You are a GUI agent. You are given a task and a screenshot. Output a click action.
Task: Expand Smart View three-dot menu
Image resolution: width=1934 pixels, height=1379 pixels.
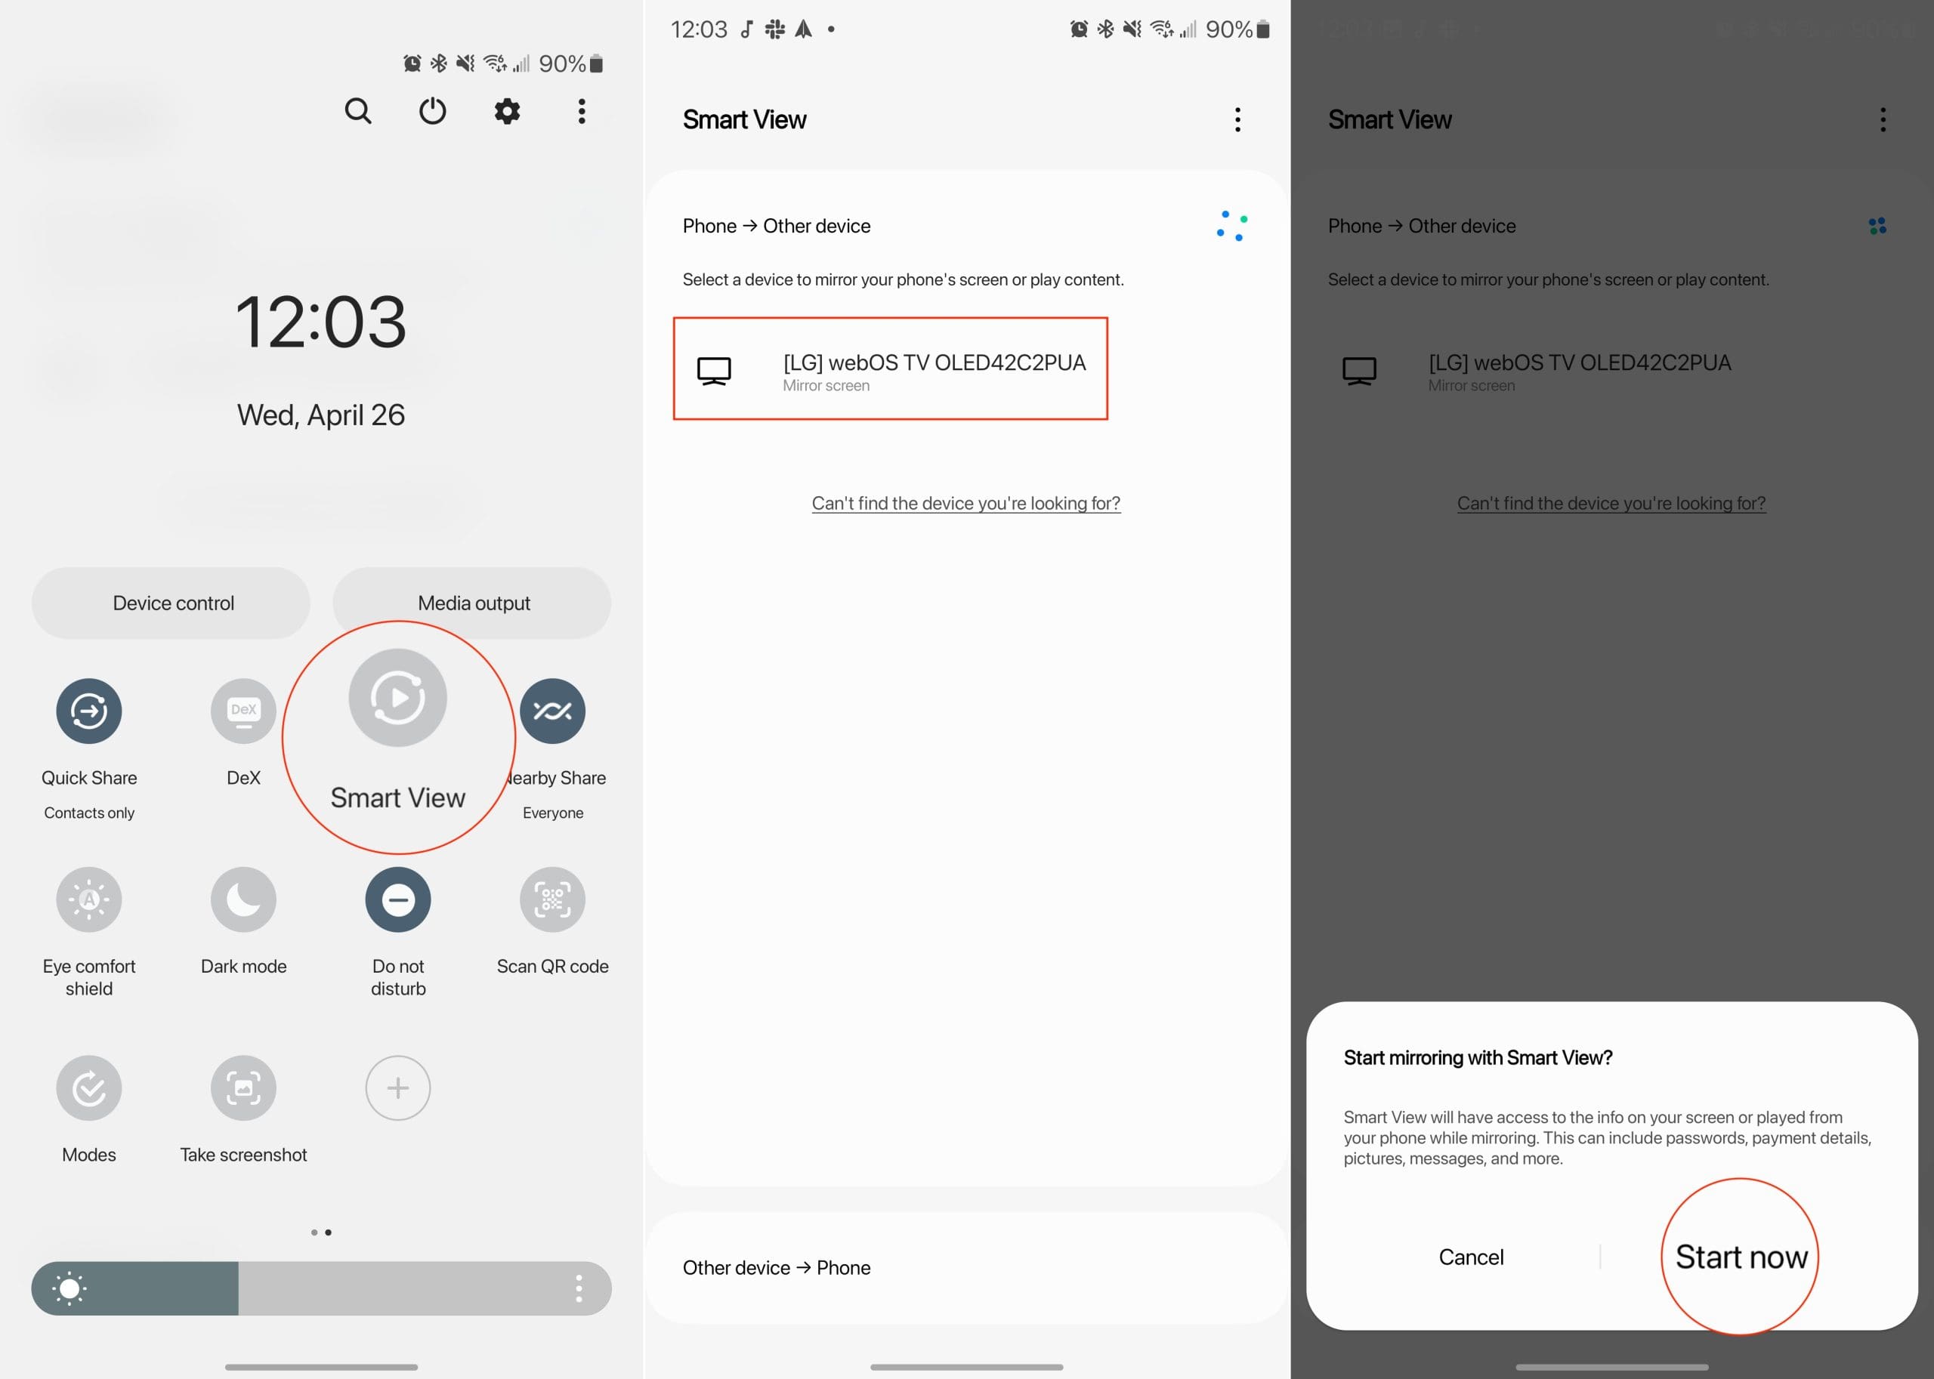pyautogui.click(x=1237, y=119)
